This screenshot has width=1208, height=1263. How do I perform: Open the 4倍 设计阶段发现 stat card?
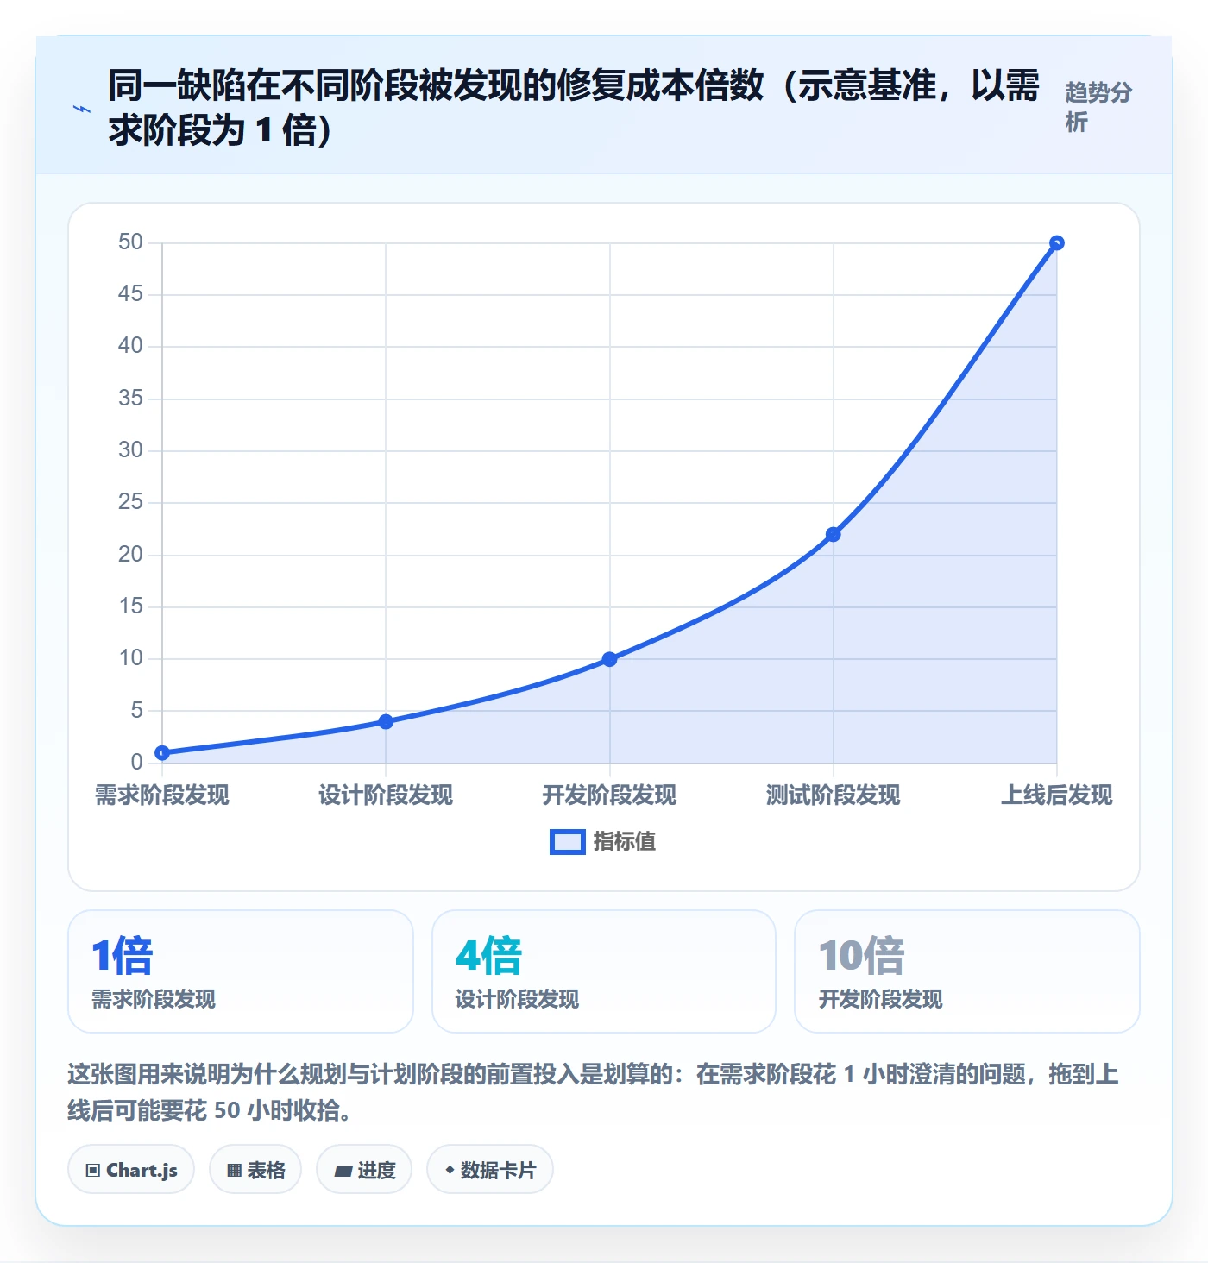604,971
